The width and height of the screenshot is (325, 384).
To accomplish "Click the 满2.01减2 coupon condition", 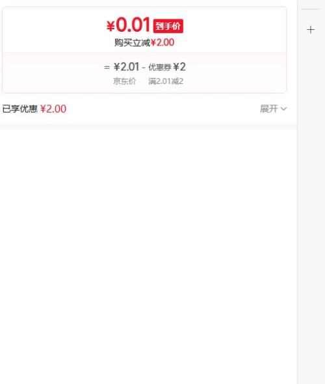I will (x=166, y=81).
